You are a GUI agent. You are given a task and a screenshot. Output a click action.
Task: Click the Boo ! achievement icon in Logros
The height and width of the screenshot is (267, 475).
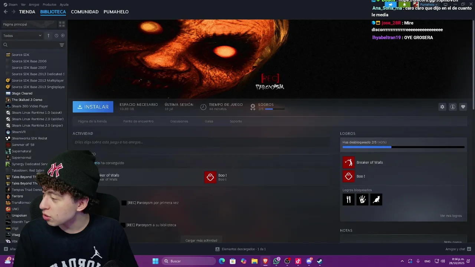point(348,177)
